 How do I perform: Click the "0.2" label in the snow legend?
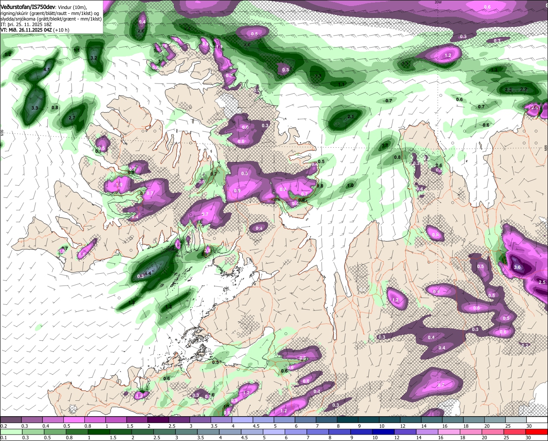coord(3,426)
